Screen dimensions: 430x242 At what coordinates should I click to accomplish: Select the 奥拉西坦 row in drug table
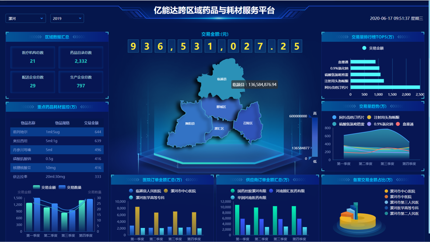click(57, 141)
